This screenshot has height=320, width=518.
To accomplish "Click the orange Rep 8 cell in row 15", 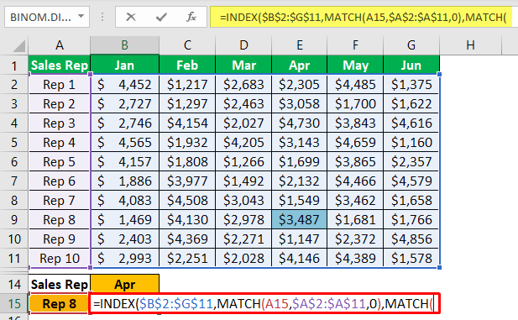I will point(60,303).
